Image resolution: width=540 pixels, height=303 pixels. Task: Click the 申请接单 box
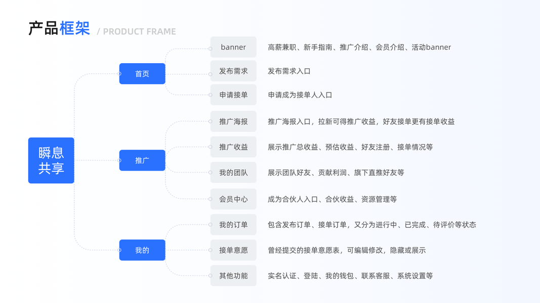233,95
